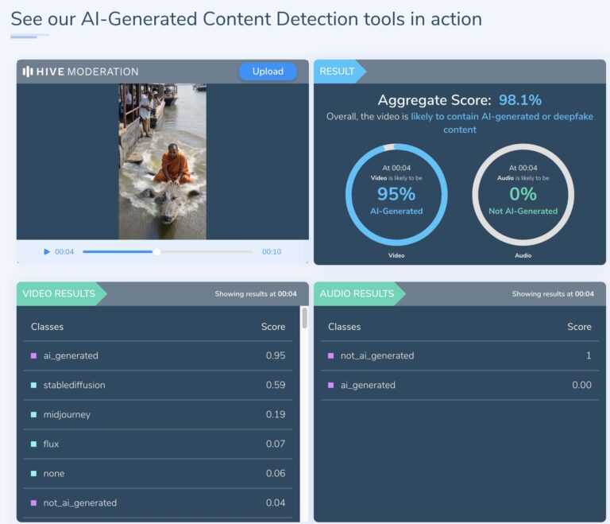The width and height of the screenshot is (610, 524).
Task: Click the current time 00:04 label
Action: [64, 252]
